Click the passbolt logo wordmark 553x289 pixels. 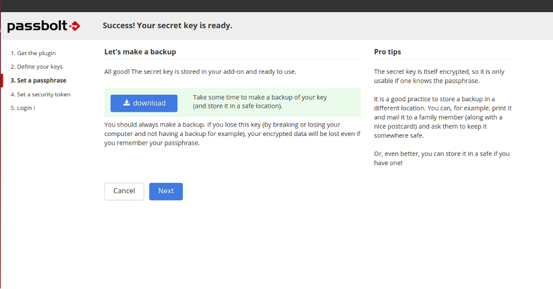coord(37,26)
